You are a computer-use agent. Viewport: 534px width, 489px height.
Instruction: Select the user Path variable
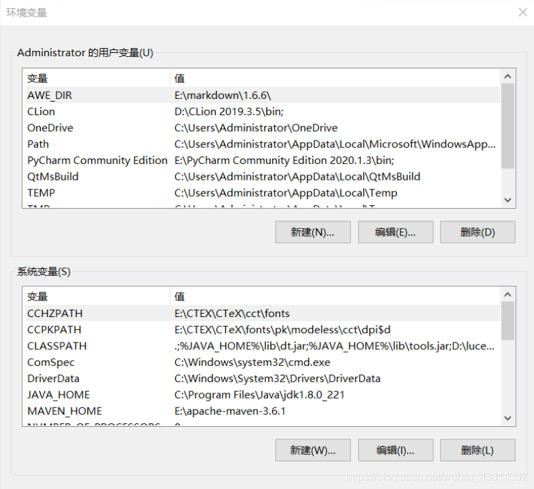(263, 144)
